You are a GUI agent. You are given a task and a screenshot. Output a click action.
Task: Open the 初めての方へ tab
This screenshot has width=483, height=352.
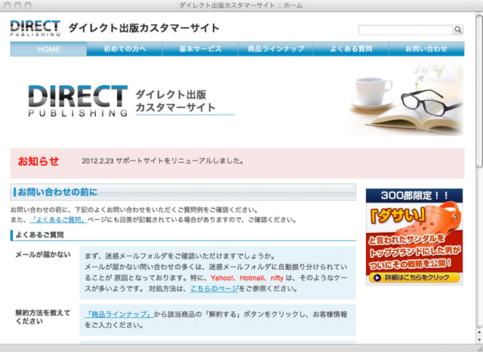[x=124, y=49]
